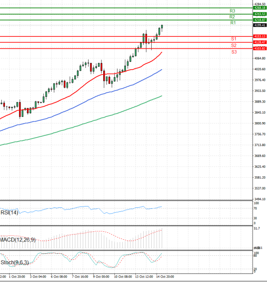Click the R1 resistance label
The height and width of the screenshot is (282, 267).
233,23
